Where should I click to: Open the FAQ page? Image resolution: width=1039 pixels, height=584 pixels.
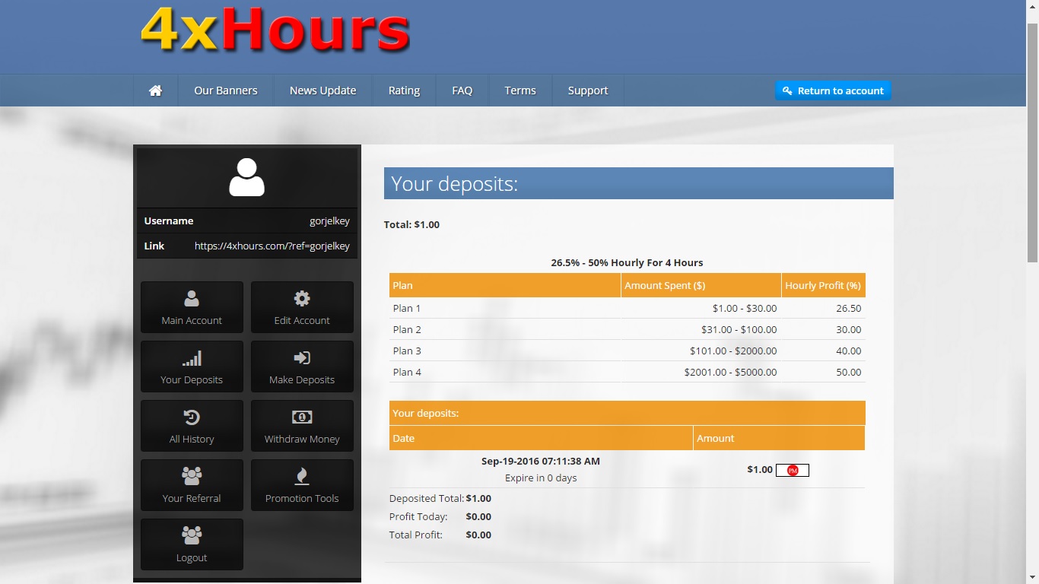coord(462,90)
